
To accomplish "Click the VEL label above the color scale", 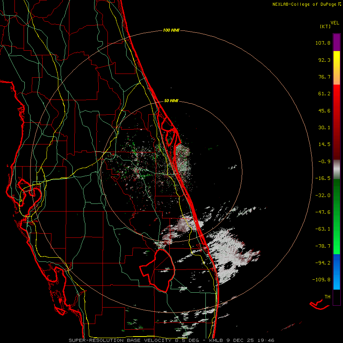I will tap(335, 23).
